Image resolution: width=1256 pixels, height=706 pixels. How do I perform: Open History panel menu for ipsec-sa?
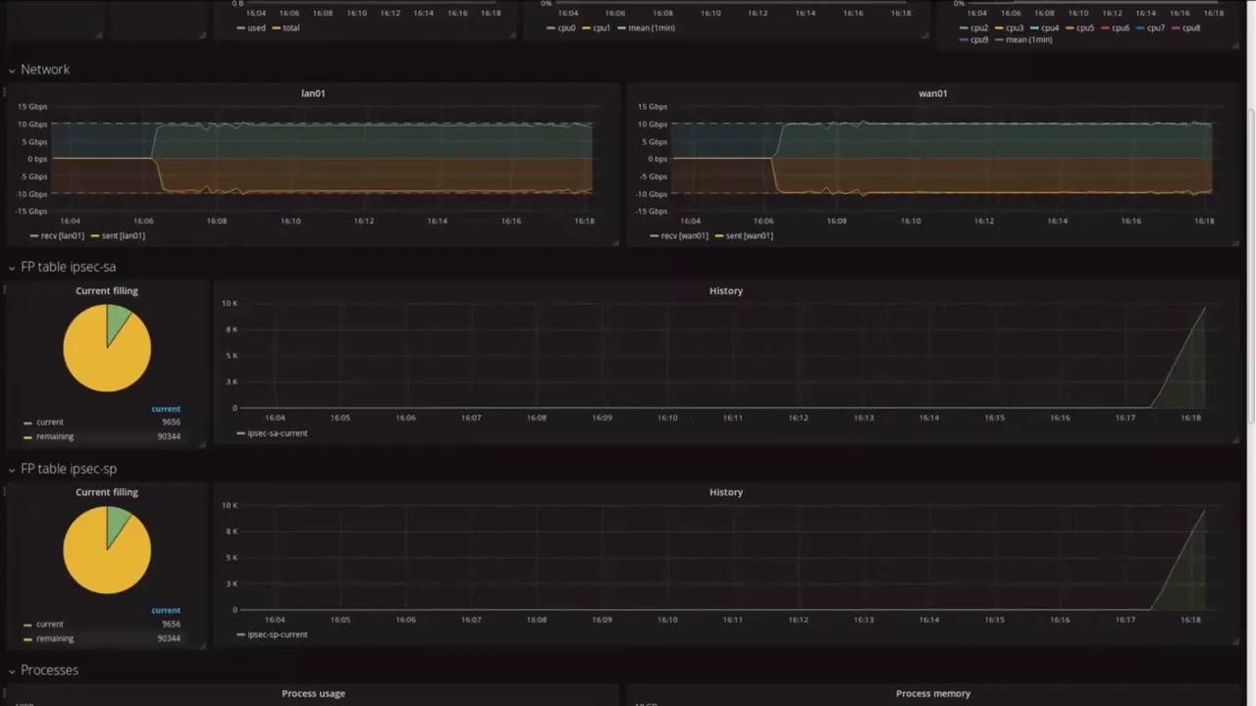coord(726,290)
